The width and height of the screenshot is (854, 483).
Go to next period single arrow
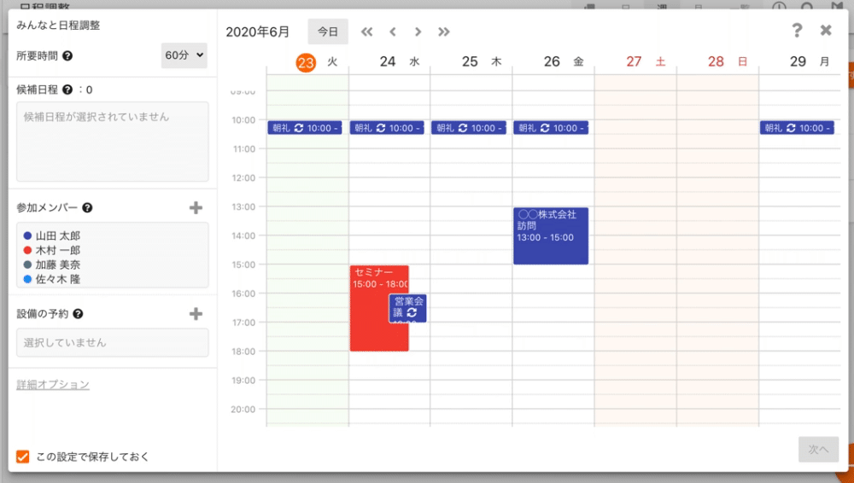point(418,32)
